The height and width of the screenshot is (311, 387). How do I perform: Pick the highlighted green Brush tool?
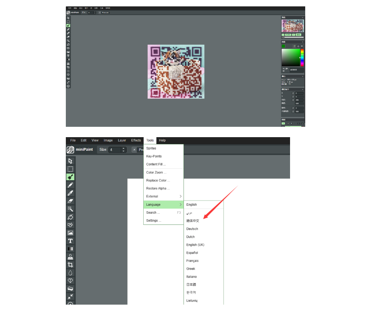coord(70,177)
